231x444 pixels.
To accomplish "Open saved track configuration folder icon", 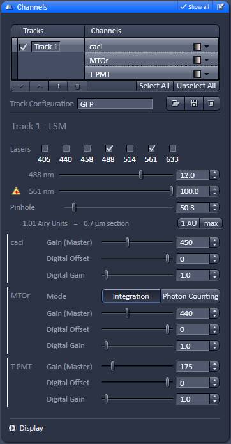I will pos(175,104).
